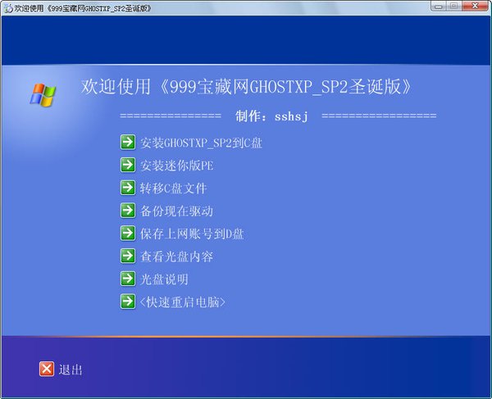492x399 pixels.
Task: Click green arrow beside 保存上网账号到D盘
Action: [x=128, y=234]
